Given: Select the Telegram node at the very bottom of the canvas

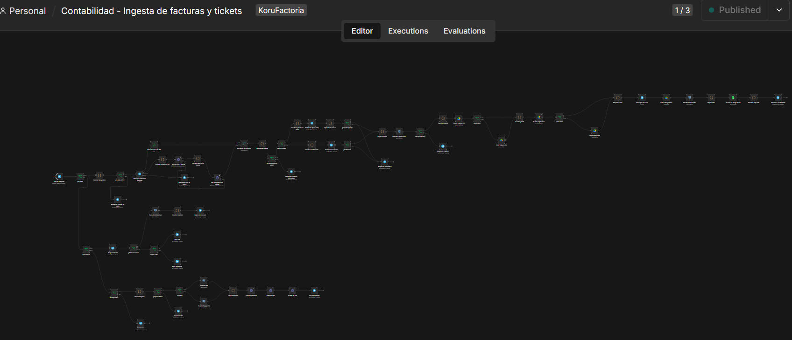Looking at the screenshot, I should point(141,323).
